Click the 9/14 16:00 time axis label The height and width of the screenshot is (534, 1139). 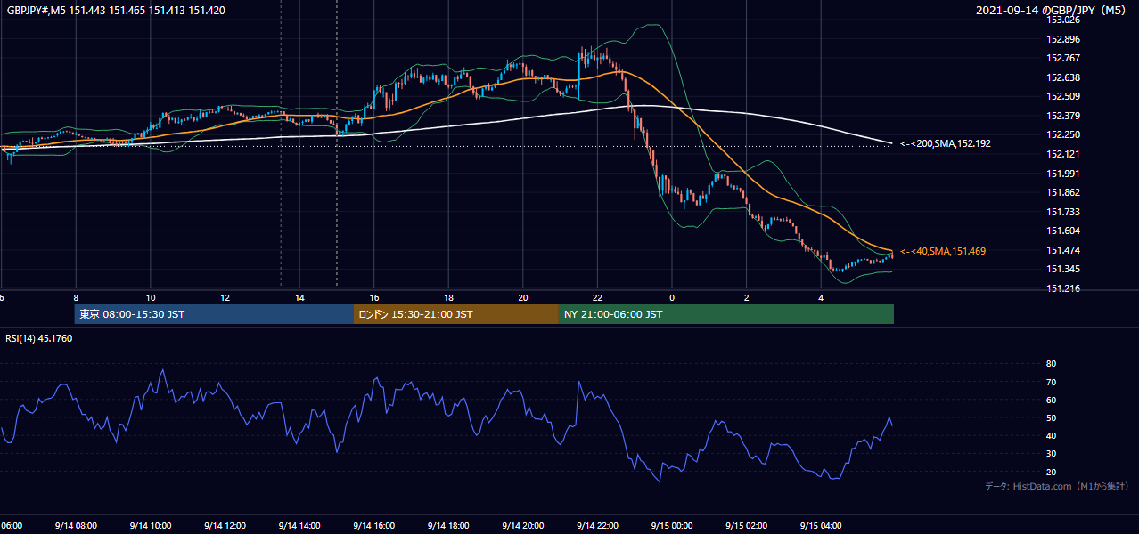tap(374, 526)
